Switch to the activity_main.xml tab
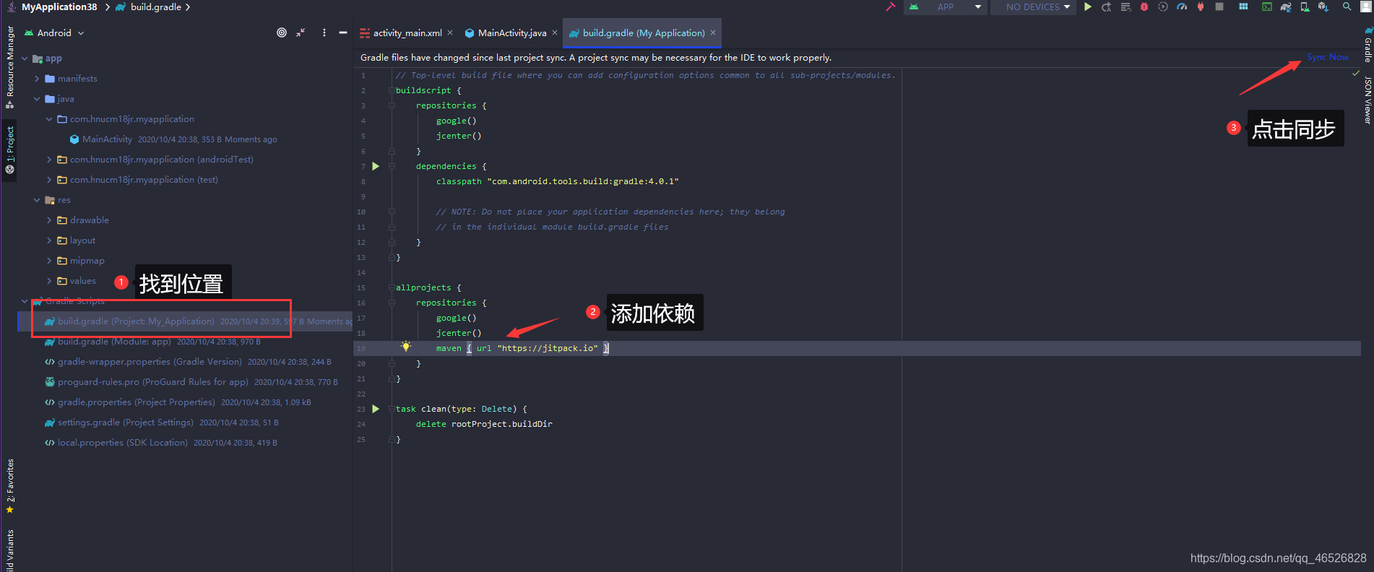This screenshot has width=1374, height=572. (407, 32)
